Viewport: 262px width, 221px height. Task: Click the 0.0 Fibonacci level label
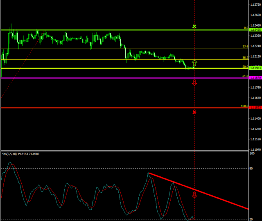point(246,28)
